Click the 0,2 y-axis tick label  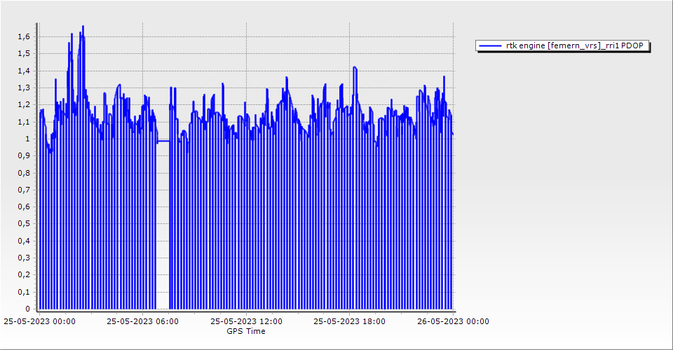pyautogui.click(x=23, y=274)
